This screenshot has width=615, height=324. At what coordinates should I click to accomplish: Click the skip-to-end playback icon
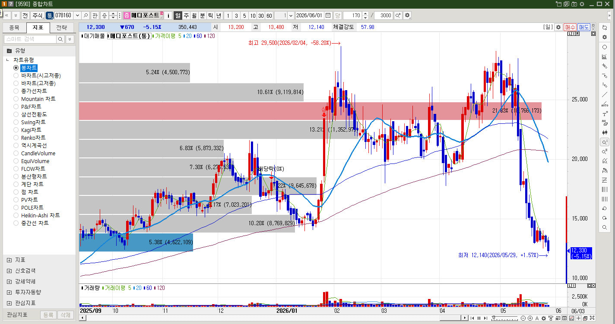[485, 318]
